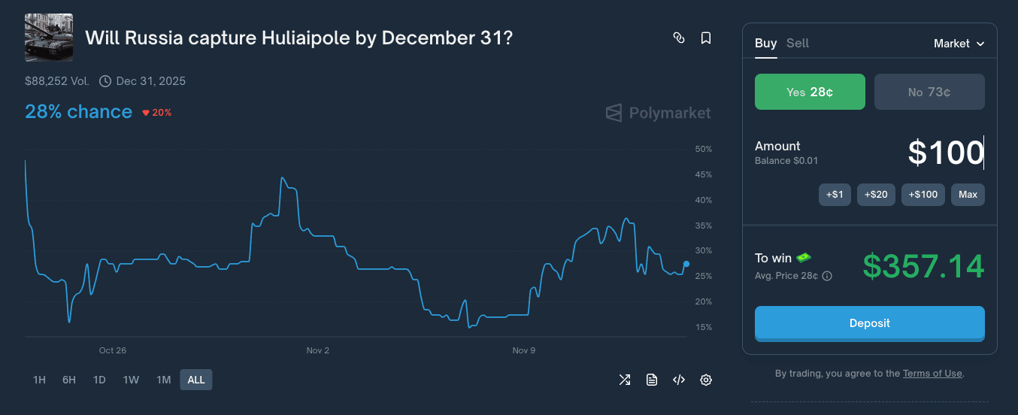Viewport: 1018px width, 415px height.
Task: Click the Max amount button
Action: (x=968, y=195)
